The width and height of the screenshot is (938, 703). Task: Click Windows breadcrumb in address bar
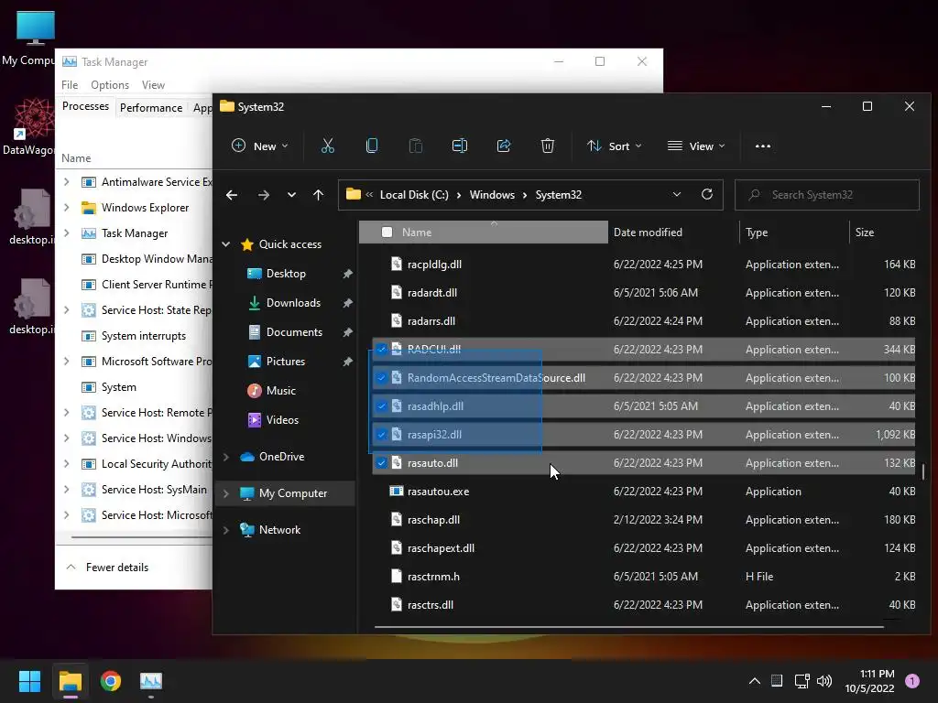point(492,195)
